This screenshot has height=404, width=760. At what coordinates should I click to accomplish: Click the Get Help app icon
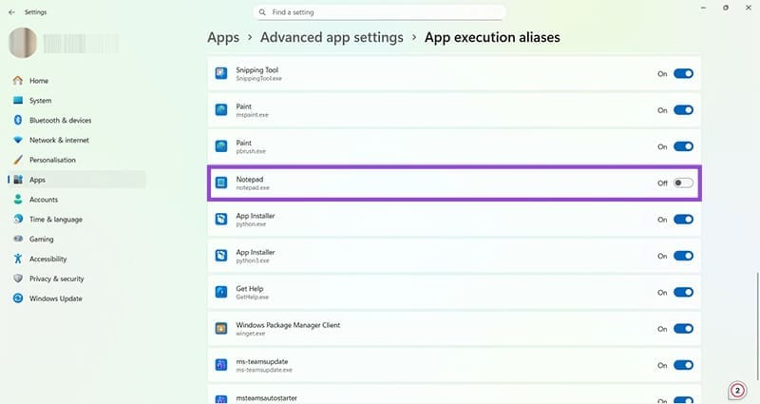pos(220,292)
